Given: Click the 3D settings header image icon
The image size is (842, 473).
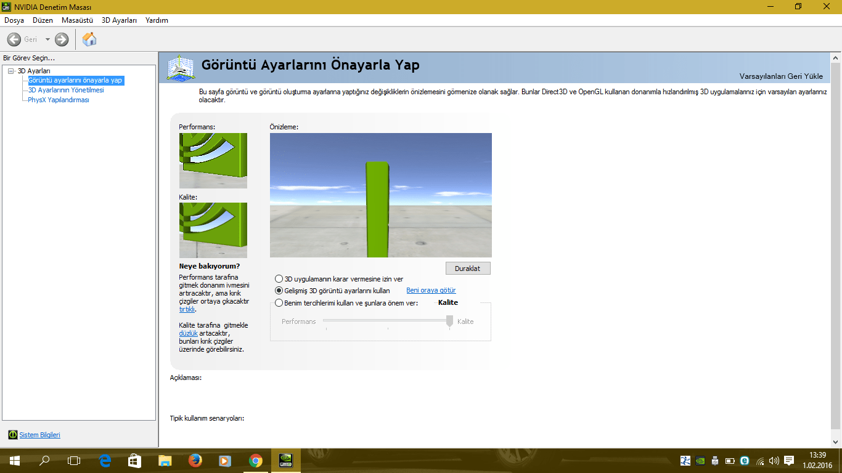Looking at the screenshot, I should pyautogui.click(x=182, y=67).
